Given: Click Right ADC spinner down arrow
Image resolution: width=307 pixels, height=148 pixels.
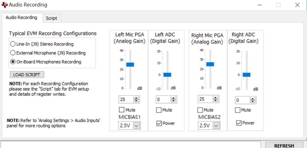Looking at the screenshot, I should [253, 102].
